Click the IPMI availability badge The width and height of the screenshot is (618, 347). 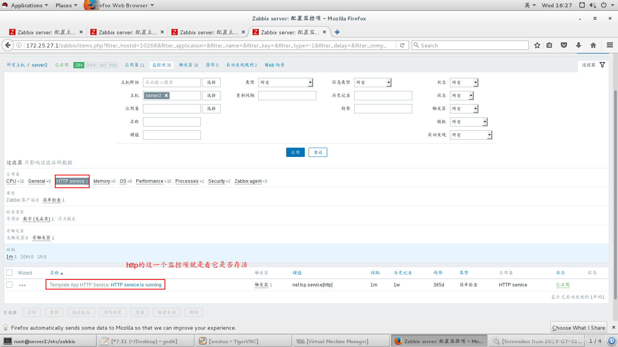(113, 65)
